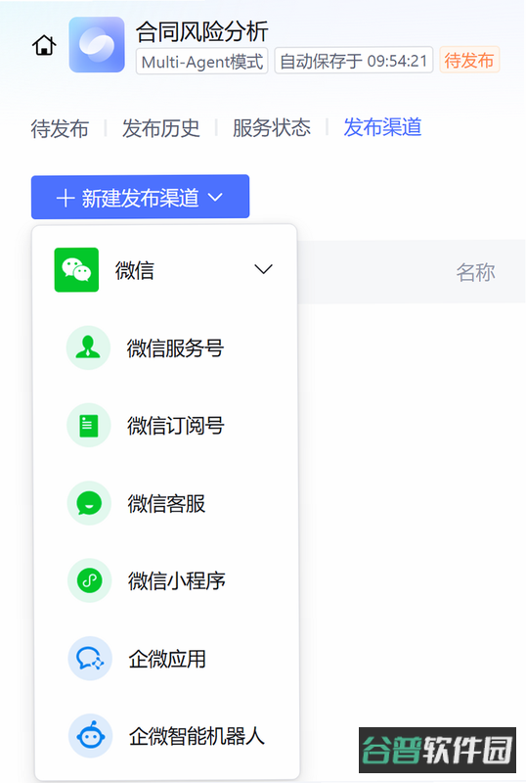Click the Multi-Agent模式 tag
Image resolution: width=526 pixels, height=783 pixels.
coord(202,61)
